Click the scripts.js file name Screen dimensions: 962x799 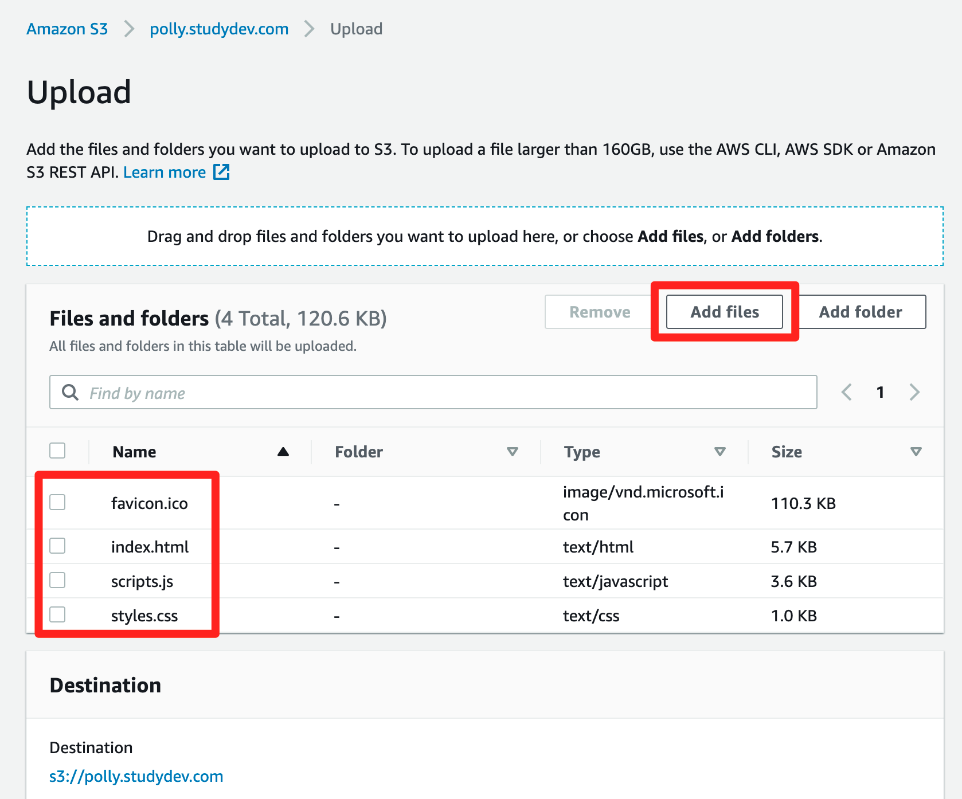(142, 581)
